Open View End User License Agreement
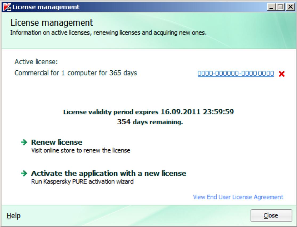 click(238, 197)
